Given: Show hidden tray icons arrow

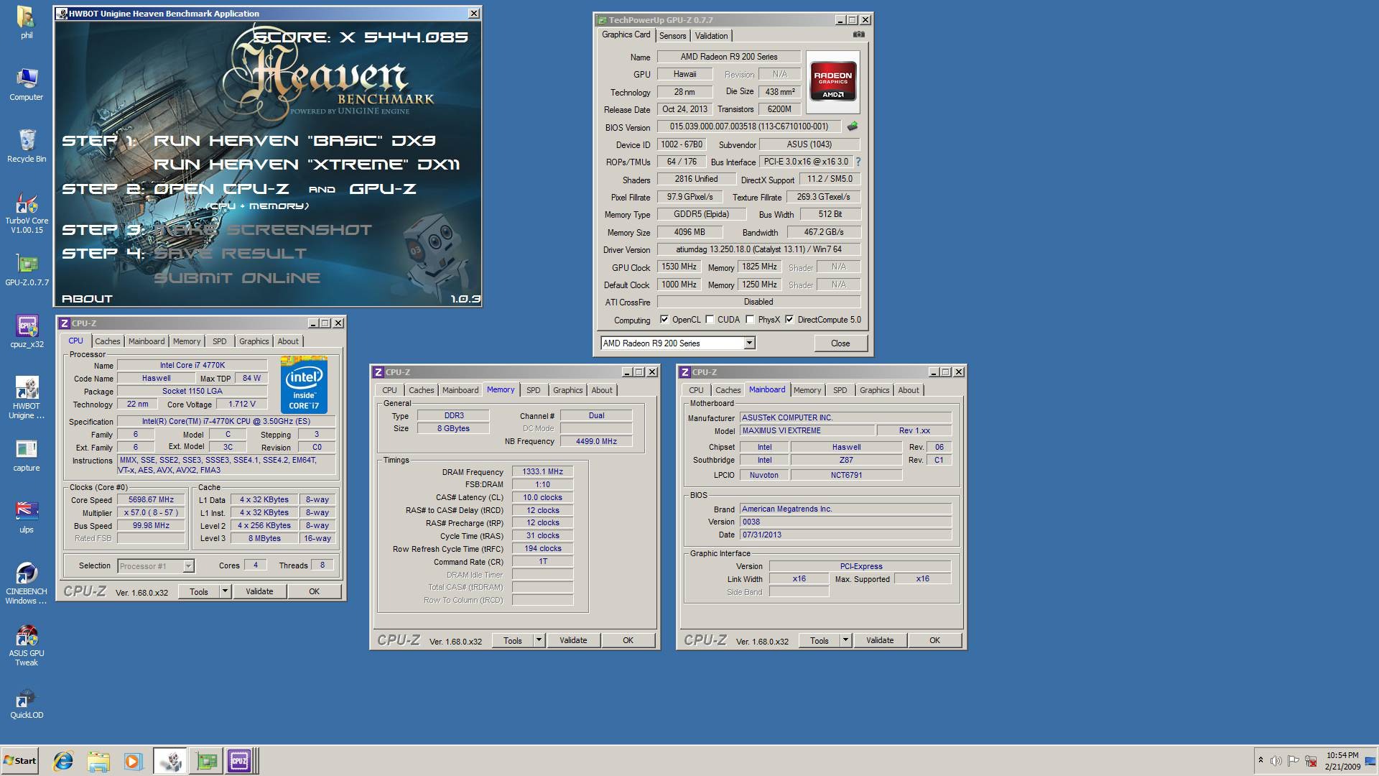Looking at the screenshot, I should (x=1260, y=760).
